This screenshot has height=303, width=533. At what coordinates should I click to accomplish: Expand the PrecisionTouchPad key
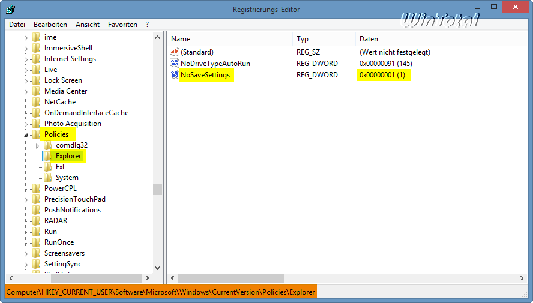point(26,200)
